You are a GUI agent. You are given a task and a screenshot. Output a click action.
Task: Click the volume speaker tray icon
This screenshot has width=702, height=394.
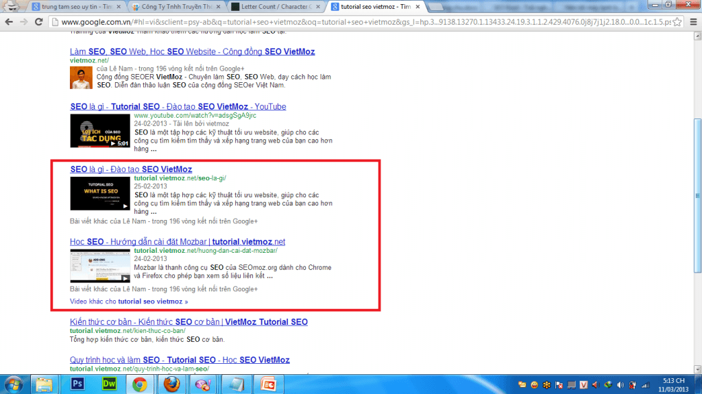point(620,385)
